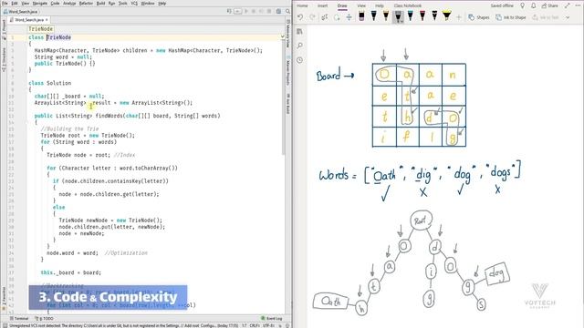584x328 pixels.
Task: Select Word_Search.java in navigation bar
Action: pyautogui.click(x=20, y=12)
